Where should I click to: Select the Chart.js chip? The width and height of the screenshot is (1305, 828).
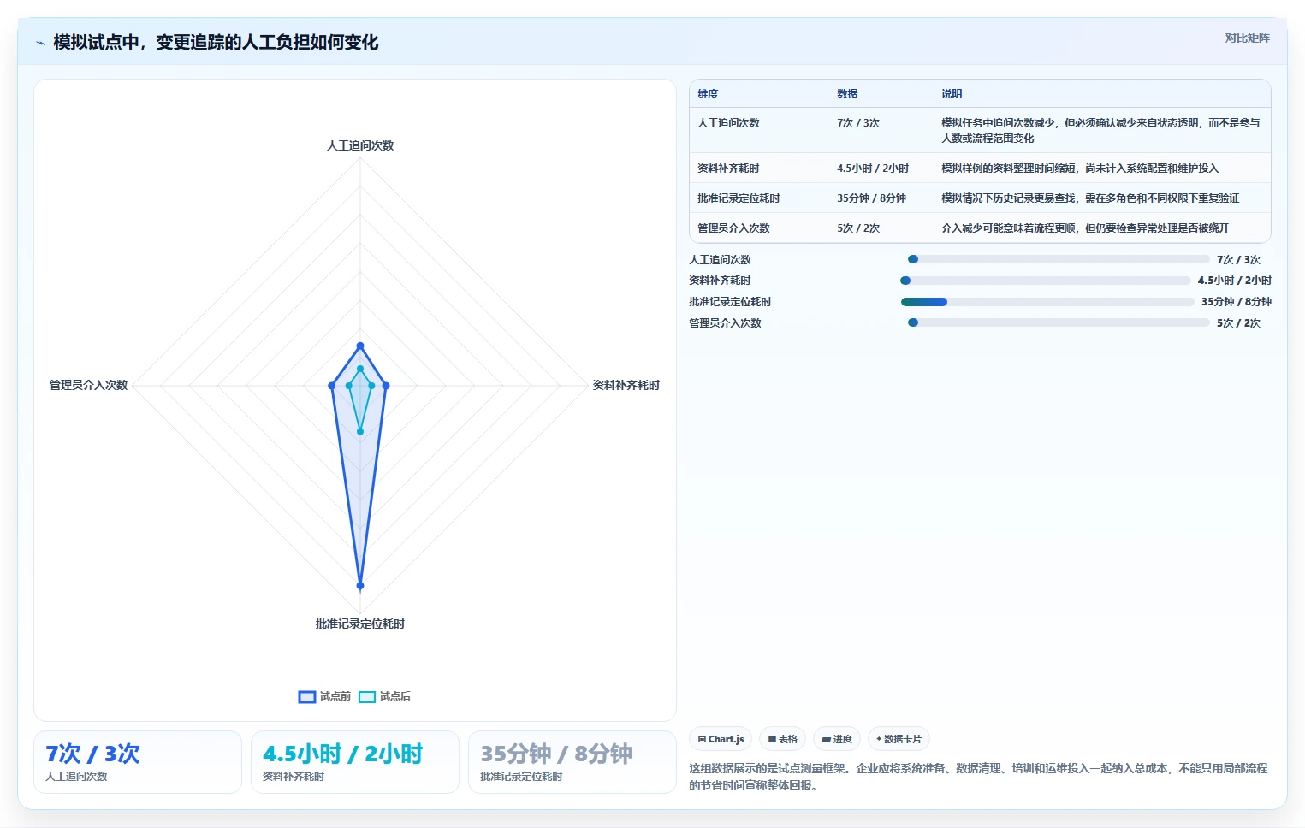coord(721,739)
